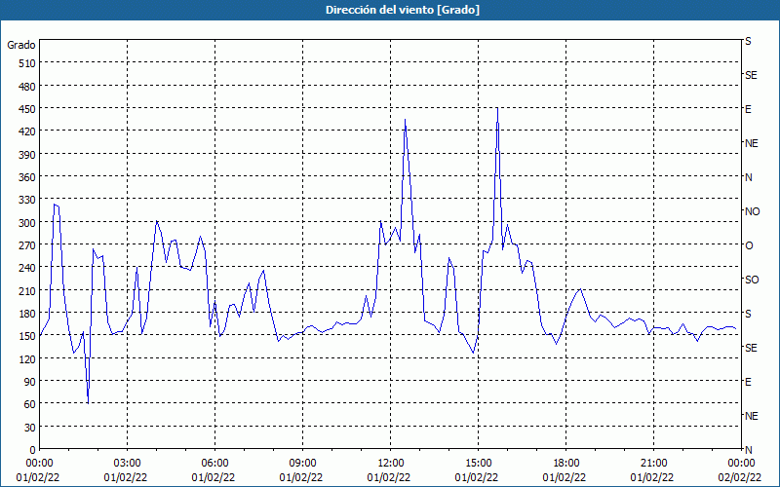Click the "360" degree axis label
The width and height of the screenshot is (780, 487).
pos(28,177)
